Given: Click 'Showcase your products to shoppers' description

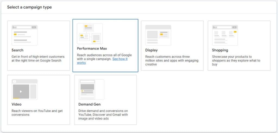Looking at the screenshot, I should click(236, 60).
